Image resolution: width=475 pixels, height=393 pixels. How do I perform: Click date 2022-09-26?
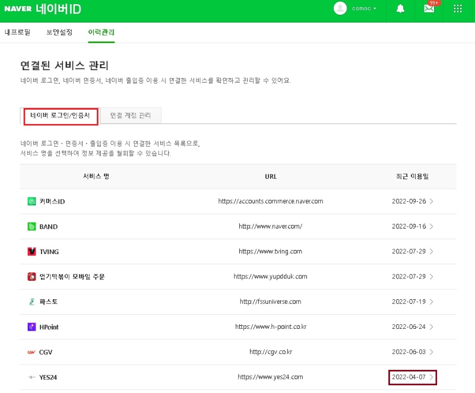coord(409,201)
